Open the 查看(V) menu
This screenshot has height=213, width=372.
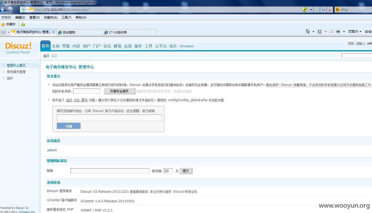click(x=35, y=17)
